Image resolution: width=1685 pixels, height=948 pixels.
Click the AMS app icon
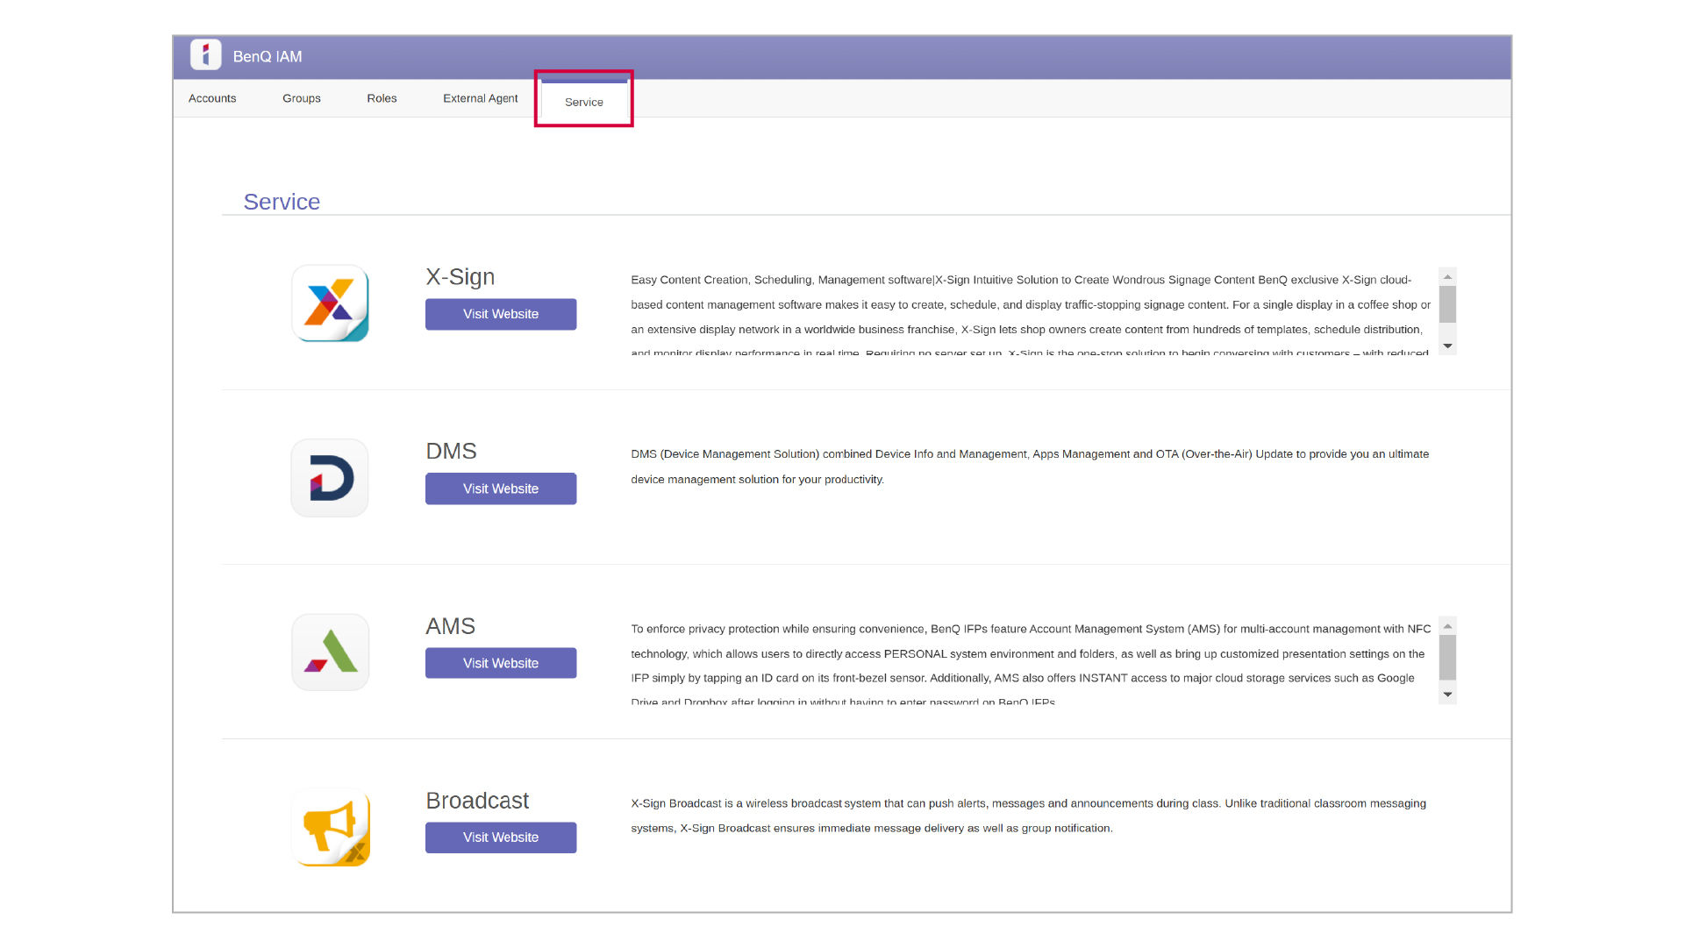point(330,652)
